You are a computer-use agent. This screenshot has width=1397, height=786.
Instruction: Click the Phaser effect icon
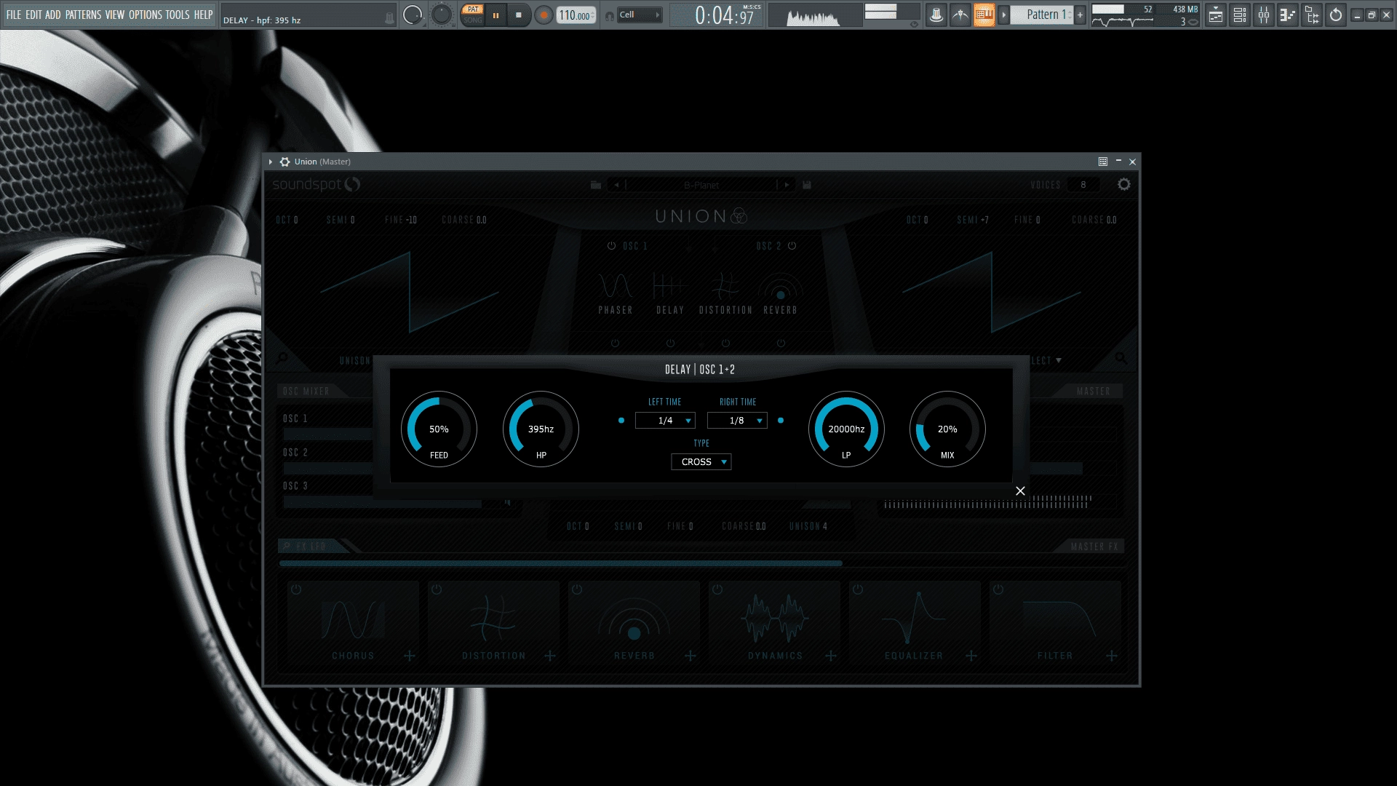click(x=616, y=286)
